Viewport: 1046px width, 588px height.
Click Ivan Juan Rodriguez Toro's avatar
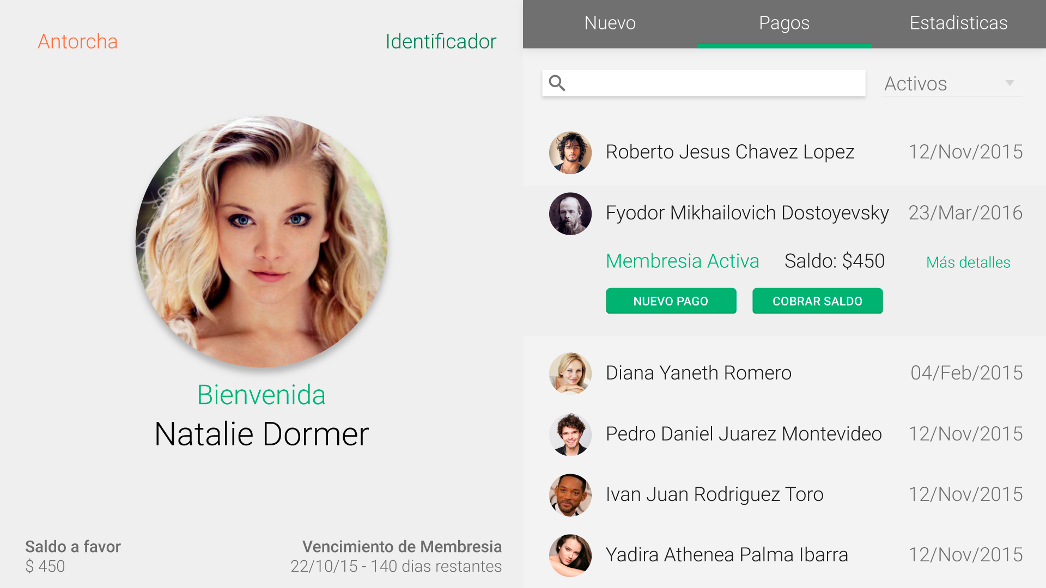click(x=570, y=494)
